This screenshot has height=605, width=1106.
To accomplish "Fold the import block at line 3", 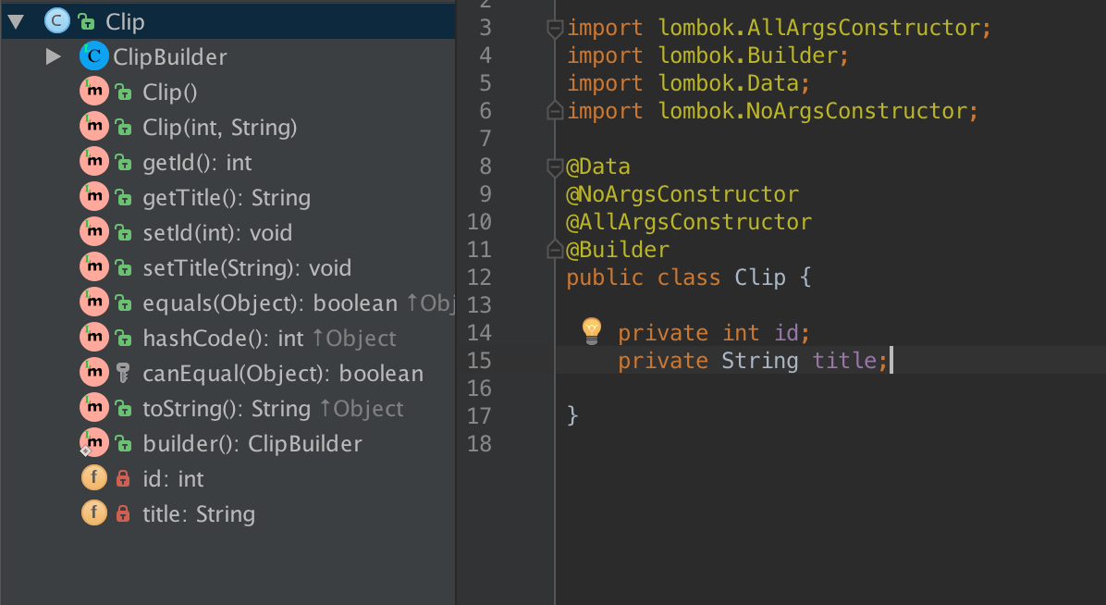I will pos(555,29).
